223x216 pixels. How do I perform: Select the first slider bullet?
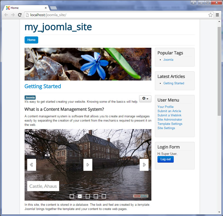[72, 196]
